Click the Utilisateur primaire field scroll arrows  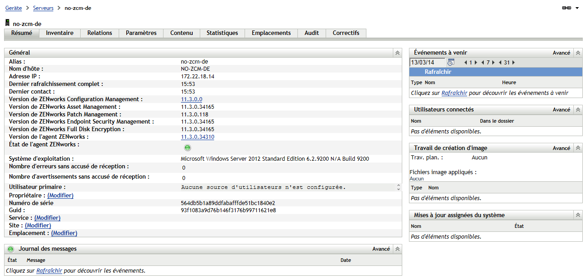(399, 187)
